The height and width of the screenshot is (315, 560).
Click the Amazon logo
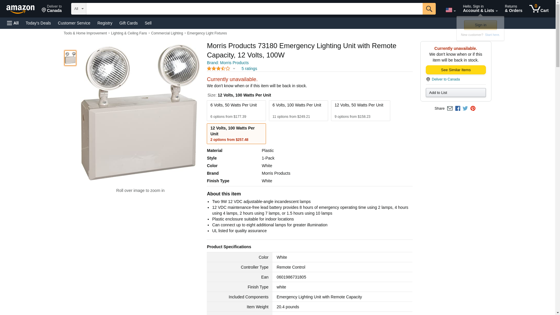[x=20, y=9]
